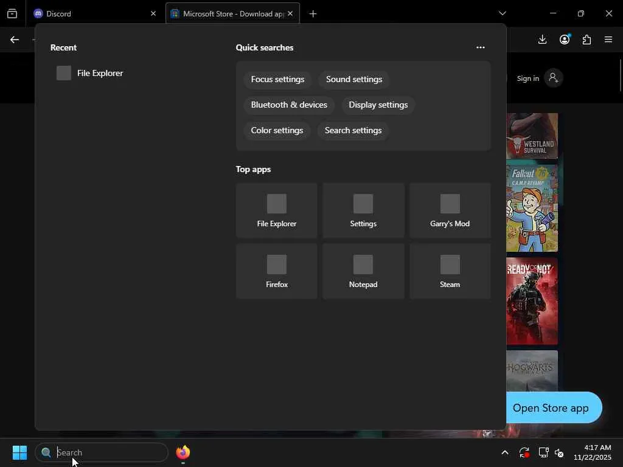Open the clock showing 4:17 AM
Viewport: 623px width, 467px height.
593,452
